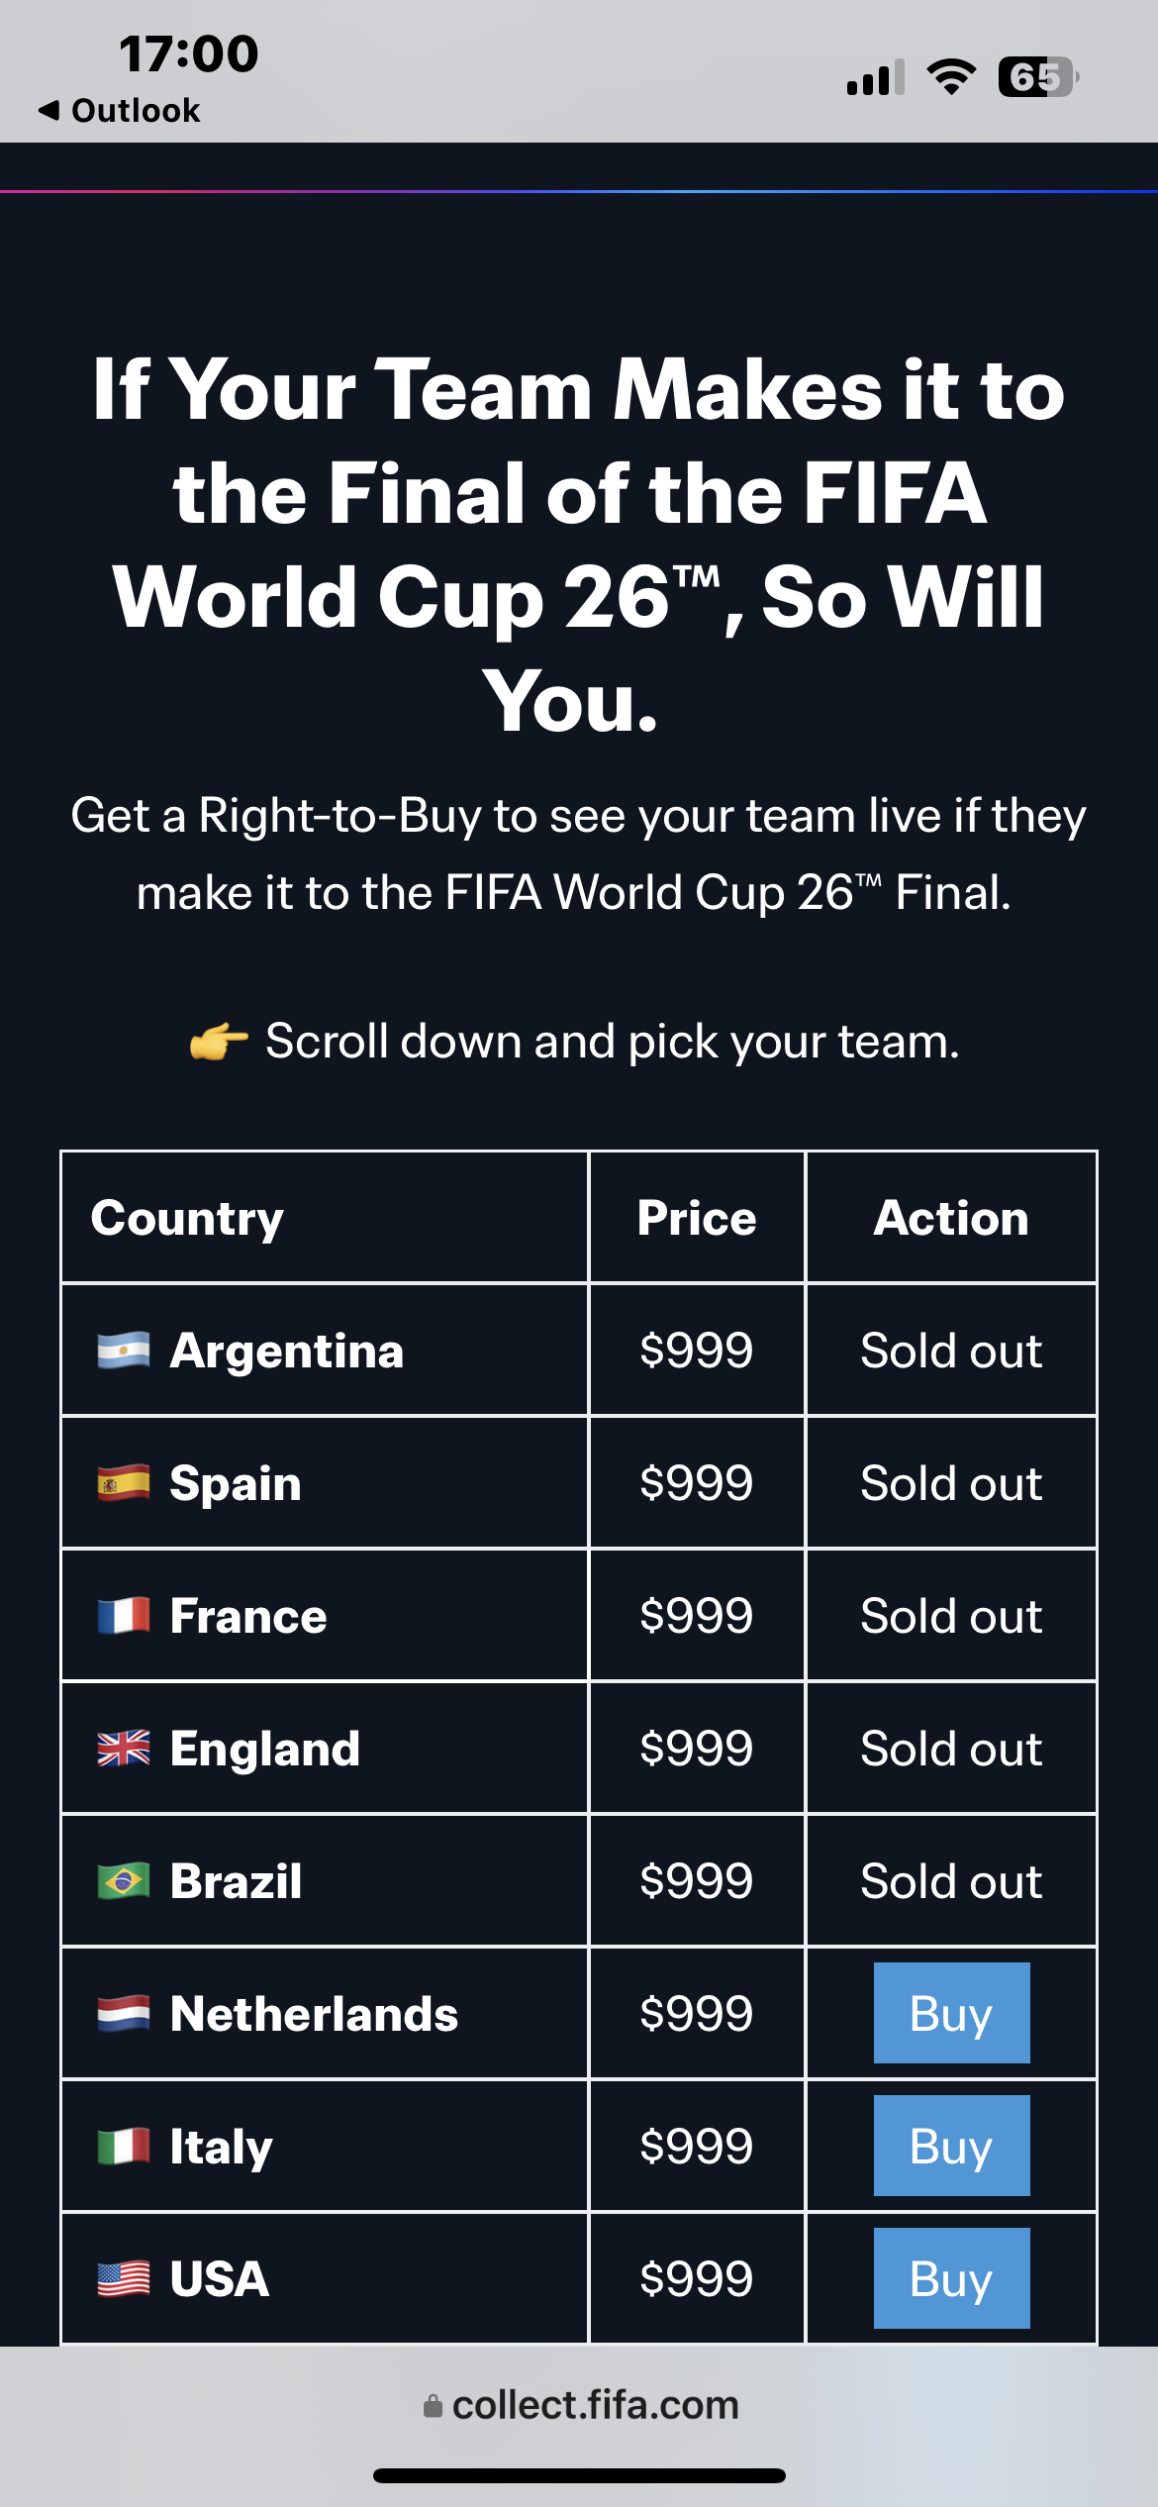Click the Country column header
1158x2507 pixels.
coord(187,1218)
